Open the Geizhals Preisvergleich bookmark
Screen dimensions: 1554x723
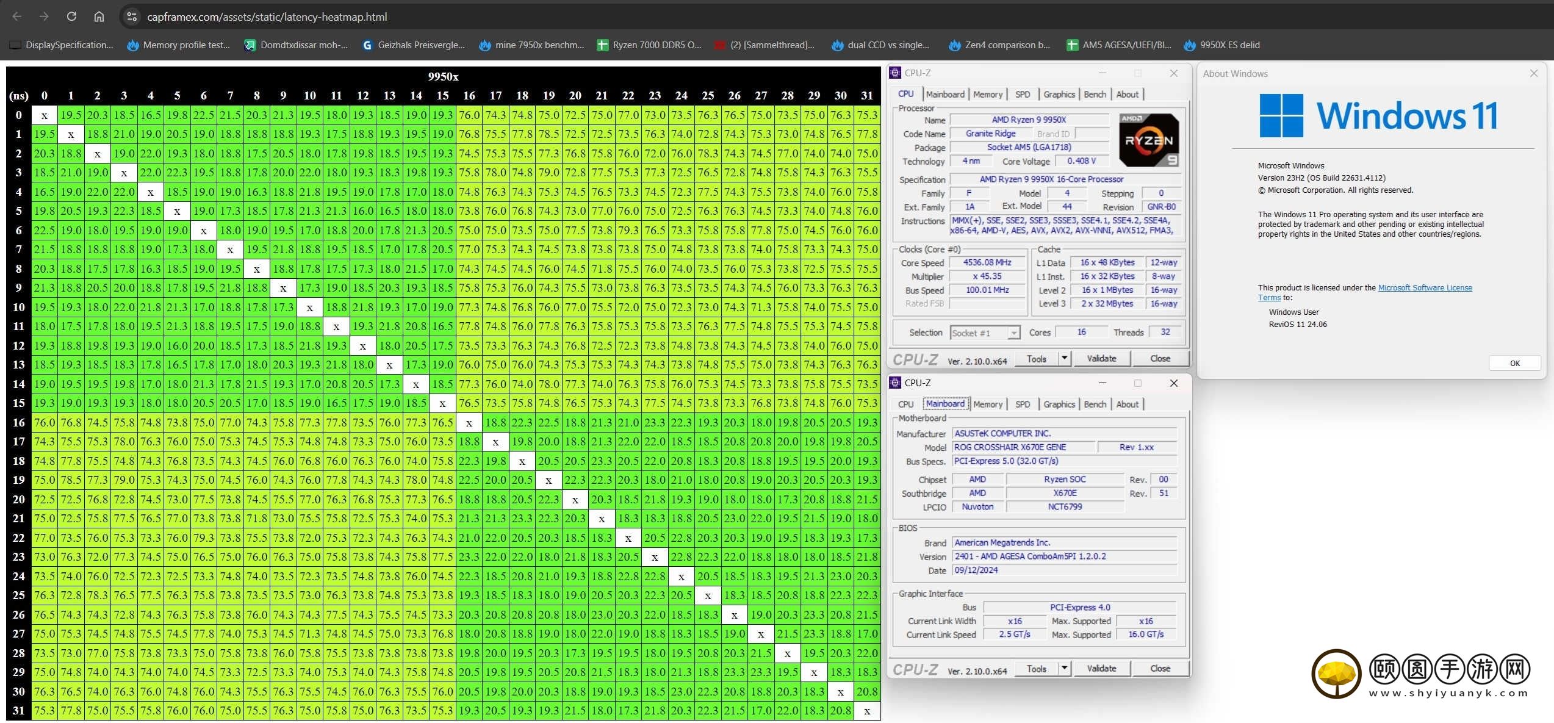414,45
